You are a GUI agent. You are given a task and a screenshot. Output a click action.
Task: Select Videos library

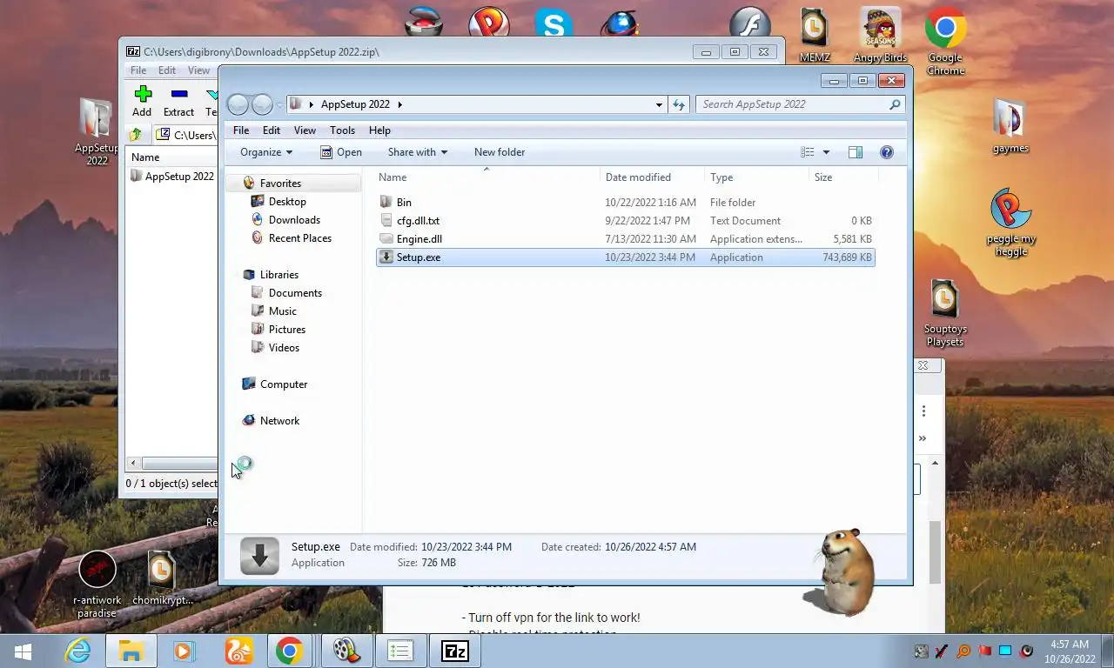pyautogui.click(x=284, y=348)
